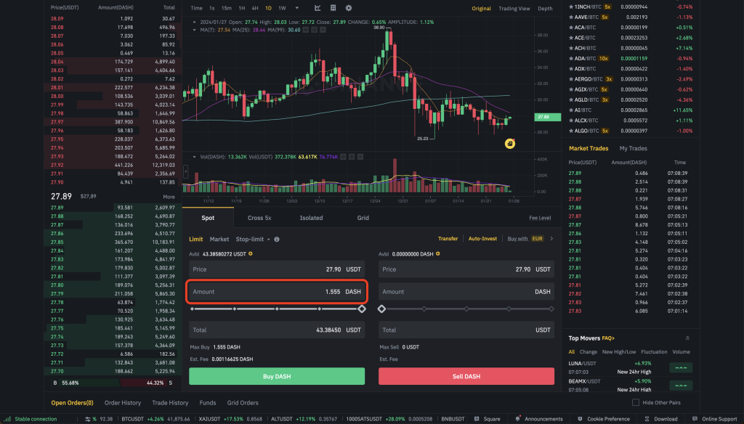Image resolution: width=744 pixels, height=424 pixels.
Task: Click the sell Amount input field
Action: tap(466, 292)
